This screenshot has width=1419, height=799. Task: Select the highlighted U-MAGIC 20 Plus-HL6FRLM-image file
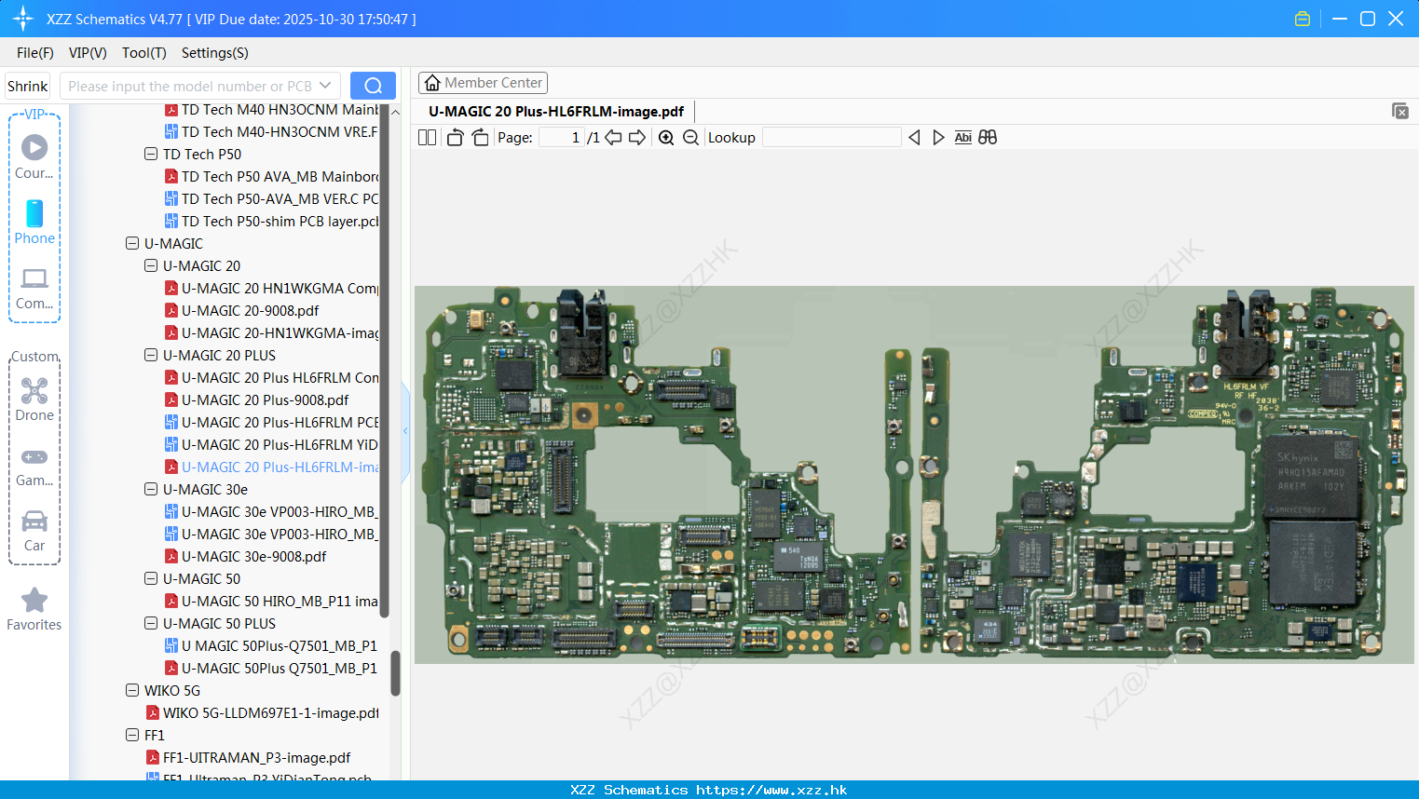tap(271, 467)
